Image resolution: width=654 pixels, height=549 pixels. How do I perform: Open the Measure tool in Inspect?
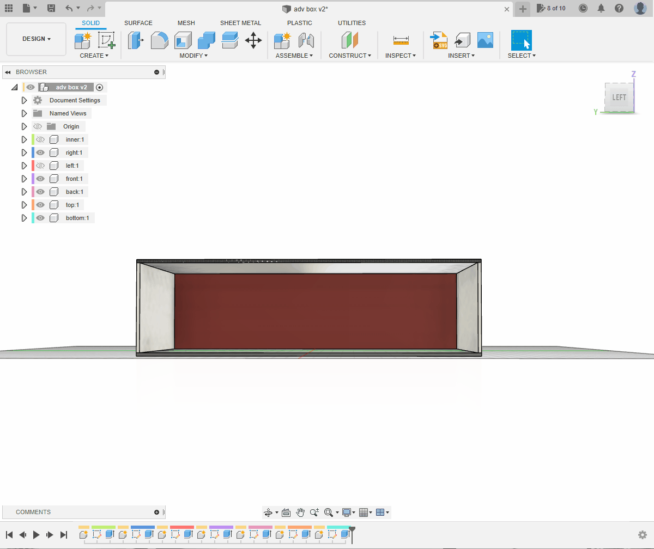pyautogui.click(x=401, y=40)
